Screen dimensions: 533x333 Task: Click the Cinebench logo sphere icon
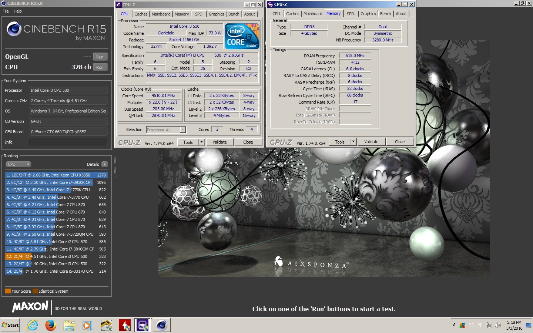(14, 29)
